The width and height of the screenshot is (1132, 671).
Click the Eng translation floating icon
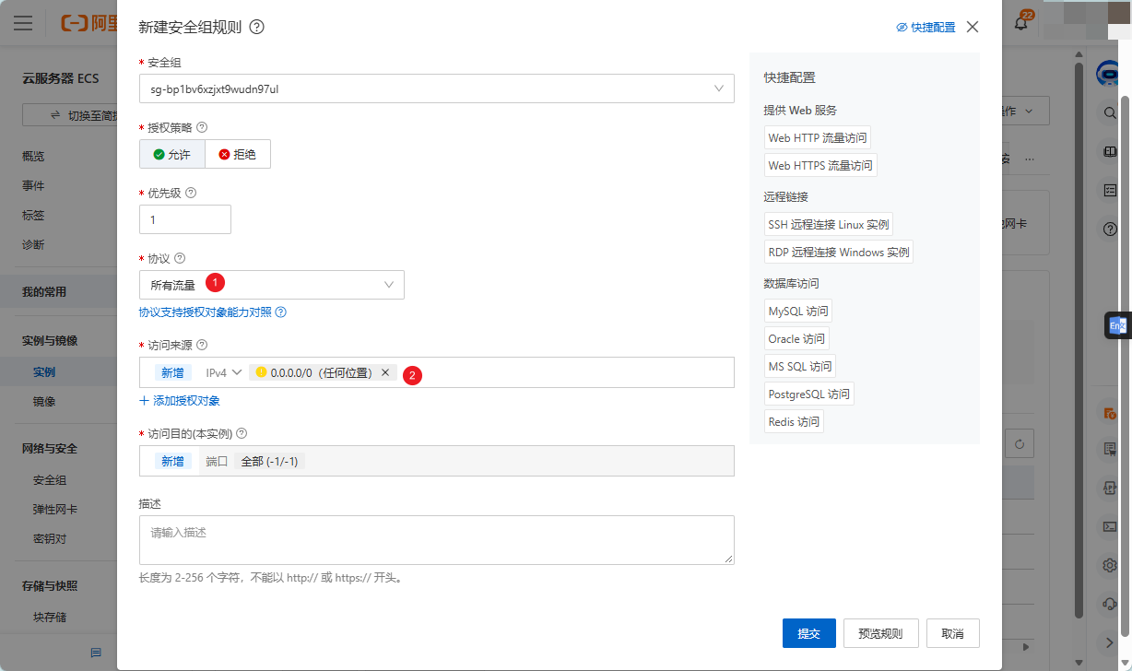coord(1117,325)
